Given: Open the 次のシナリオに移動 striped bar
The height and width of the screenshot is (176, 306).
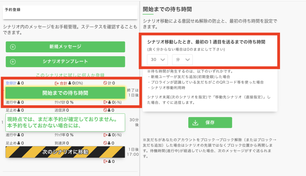Looking at the screenshot, I should click(65, 152).
